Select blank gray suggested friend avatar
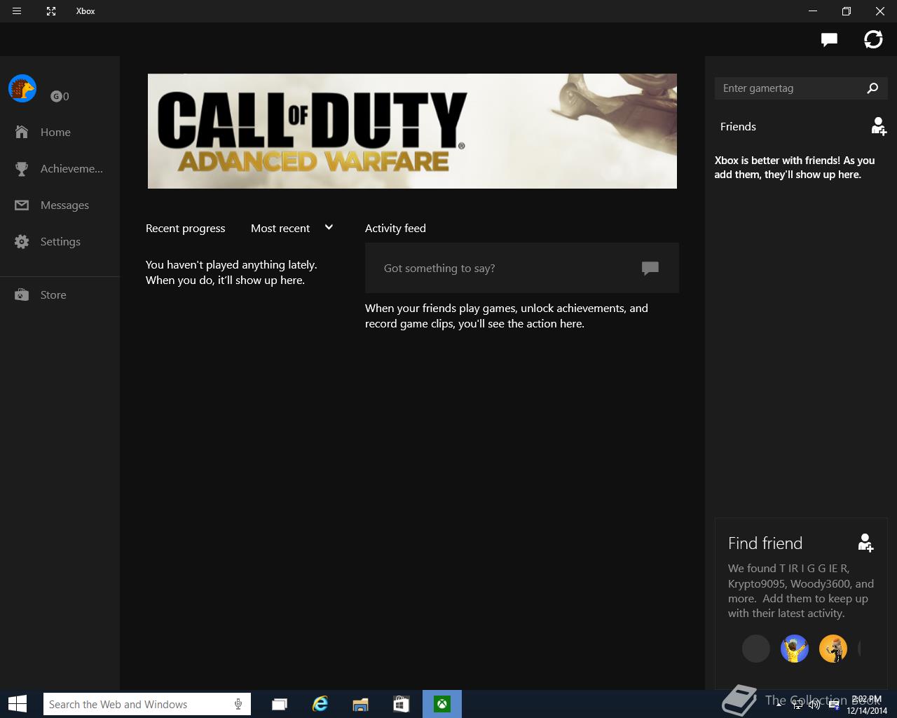The image size is (897, 718). [756, 649]
